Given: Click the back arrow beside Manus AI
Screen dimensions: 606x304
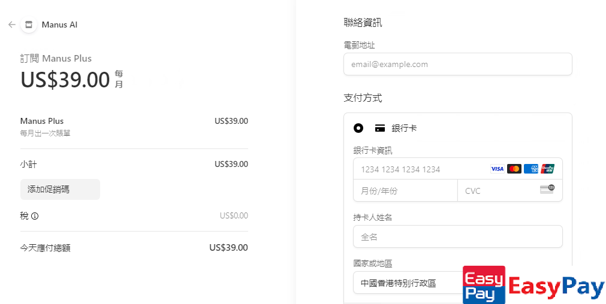Looking at the screenshot, I should pyautogui.click(x=12, y=25).
